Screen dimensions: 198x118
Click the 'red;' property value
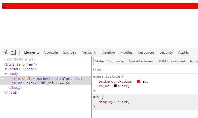(x=145, y=81)
